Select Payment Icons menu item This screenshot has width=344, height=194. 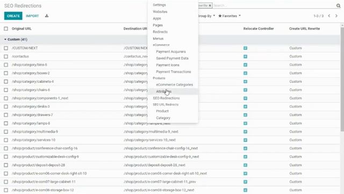click(168, 65)
